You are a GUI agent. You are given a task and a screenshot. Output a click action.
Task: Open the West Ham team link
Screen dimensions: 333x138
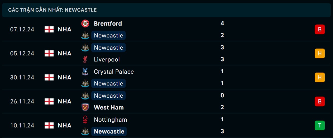pos(109,108)
